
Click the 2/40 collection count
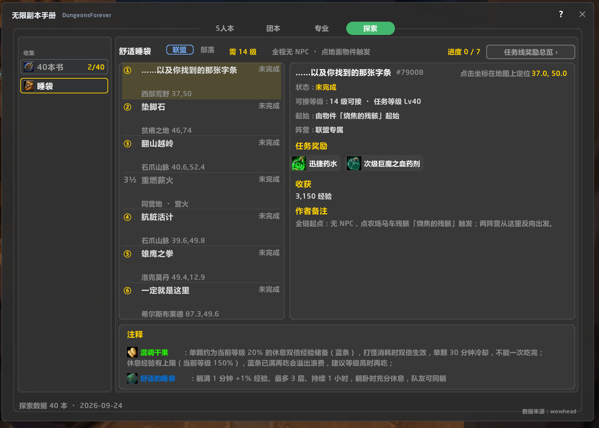(96, 67)
